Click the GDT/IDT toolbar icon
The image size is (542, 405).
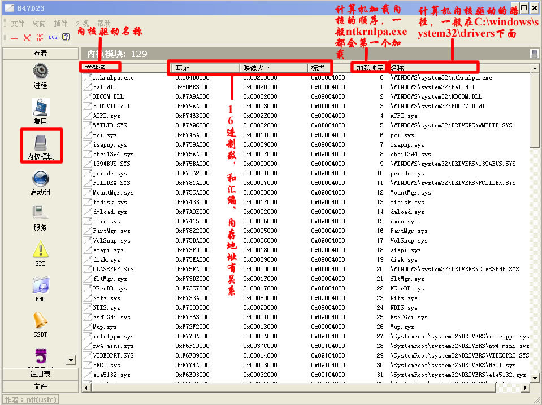40,37
